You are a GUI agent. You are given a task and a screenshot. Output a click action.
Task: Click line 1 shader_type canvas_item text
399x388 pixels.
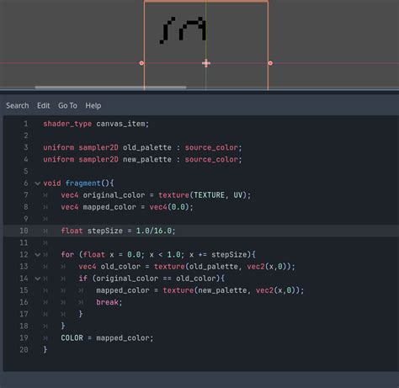click(x=96, y=124)
